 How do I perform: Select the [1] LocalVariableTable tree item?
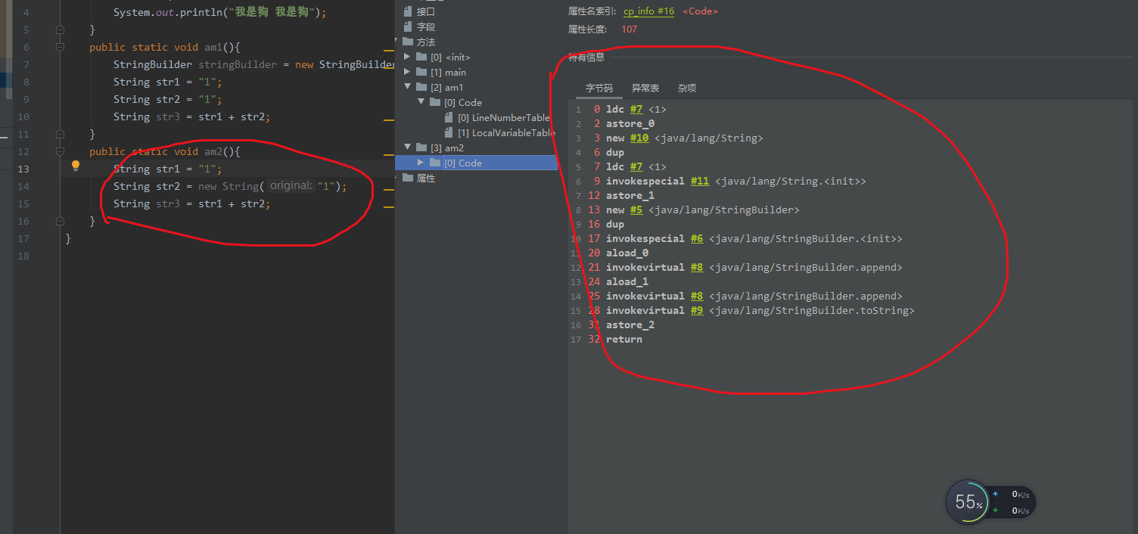click(507, 132)
